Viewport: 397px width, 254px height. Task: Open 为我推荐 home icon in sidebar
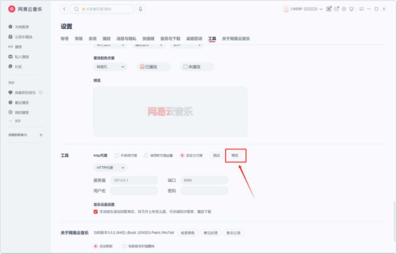[x=10, y=27]
